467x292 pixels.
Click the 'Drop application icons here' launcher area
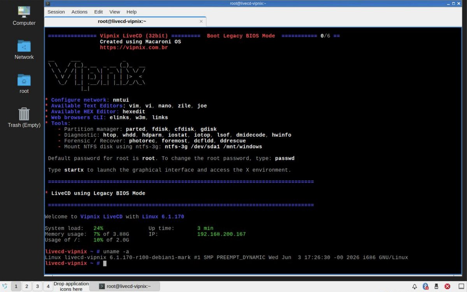[x=71, y=287]
